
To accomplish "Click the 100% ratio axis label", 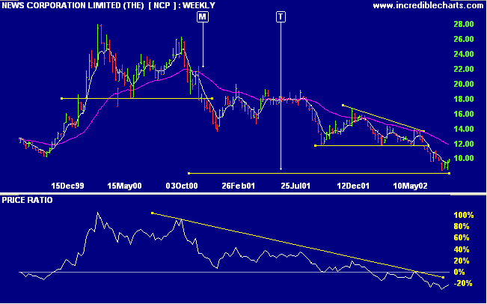I will coord(463,215).
